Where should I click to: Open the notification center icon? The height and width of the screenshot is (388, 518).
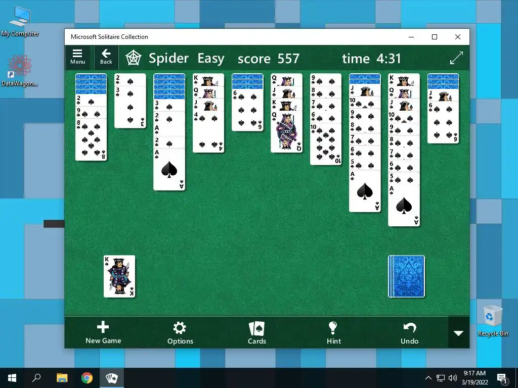click(502, 378)
